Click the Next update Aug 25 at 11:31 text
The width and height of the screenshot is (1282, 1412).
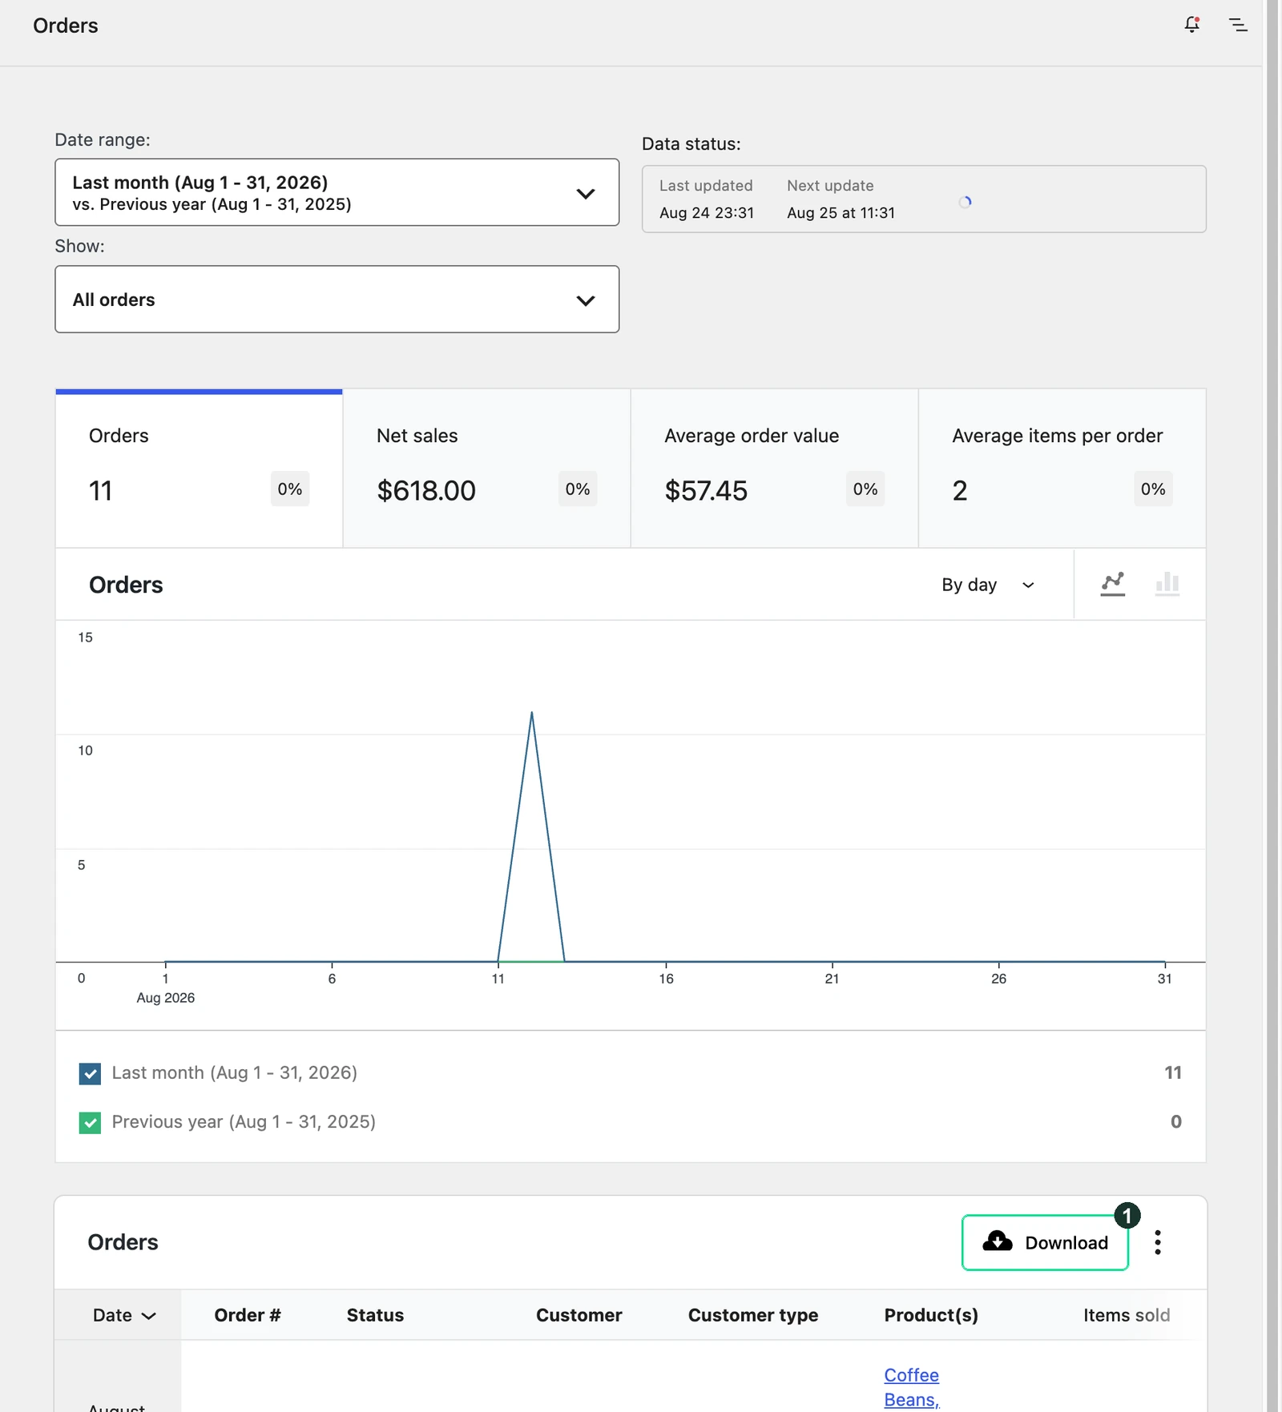[x=841, y=199]
